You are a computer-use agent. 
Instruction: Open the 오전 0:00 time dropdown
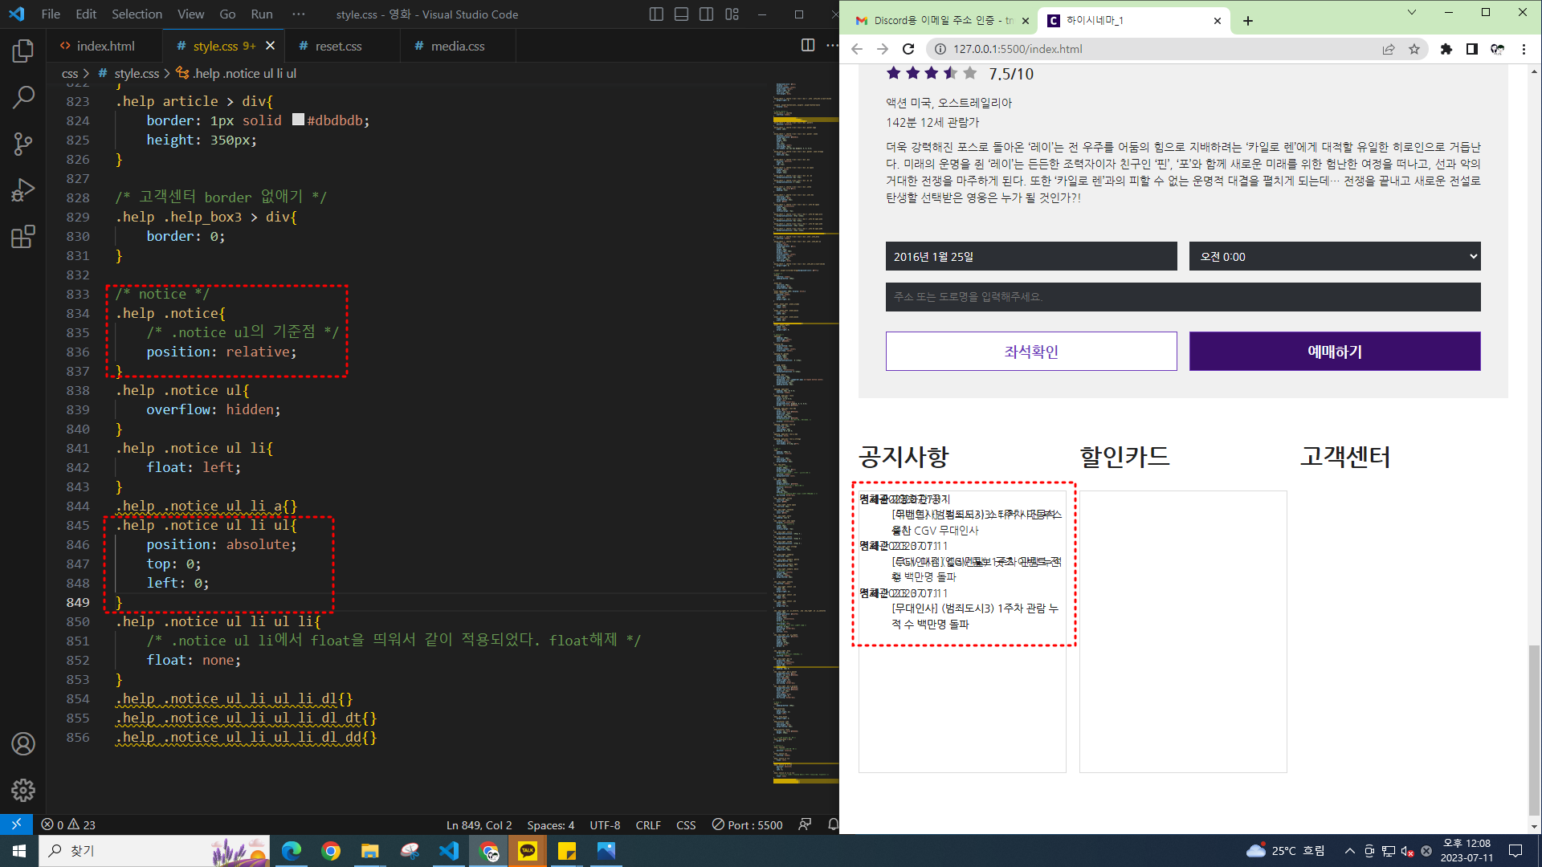coord(1334,257)
